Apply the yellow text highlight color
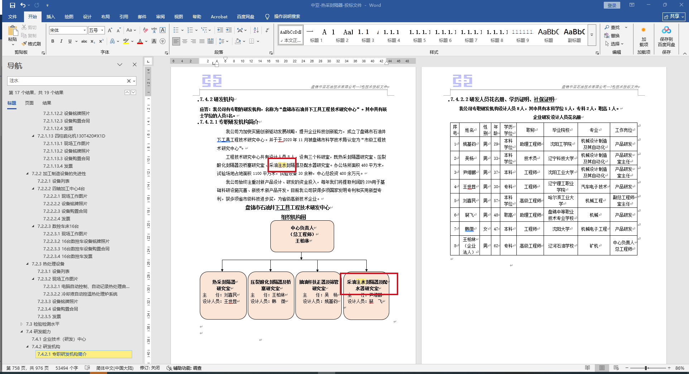Viewport: 689px width, 374px height. pyautogui.click(x=126, y=41)
